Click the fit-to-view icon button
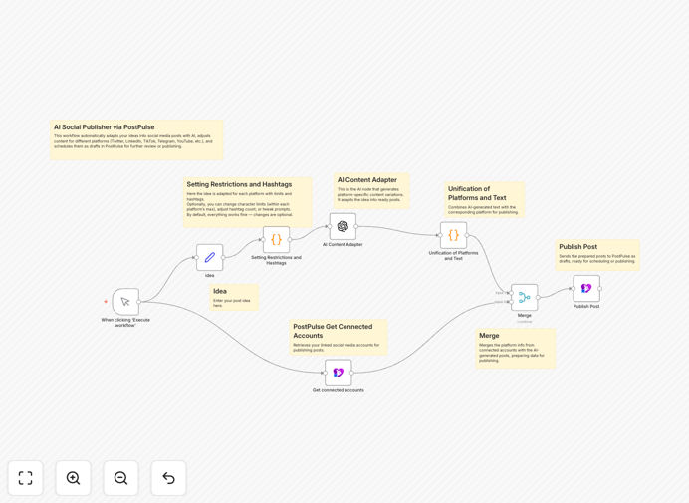This screenshot has height=503, width=689. (26, 478)
